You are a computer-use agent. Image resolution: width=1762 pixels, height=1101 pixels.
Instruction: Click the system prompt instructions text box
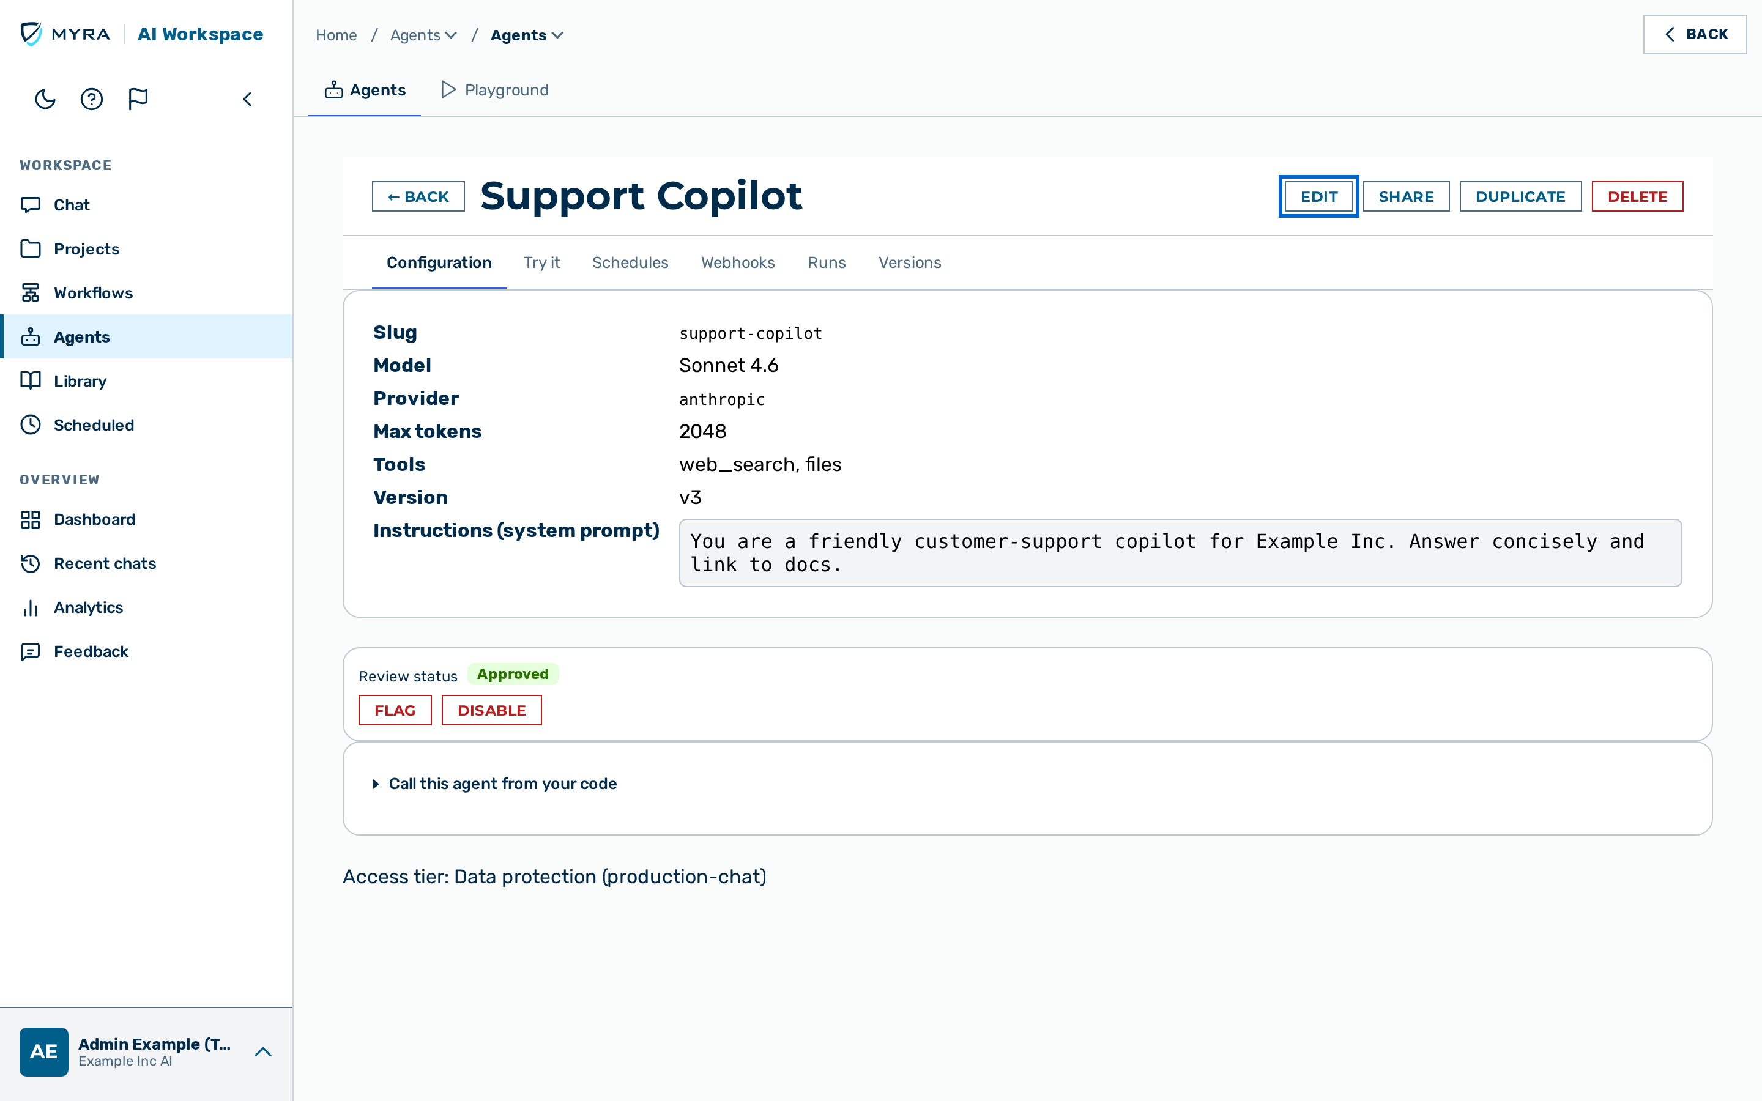(x=1180, y=553)
